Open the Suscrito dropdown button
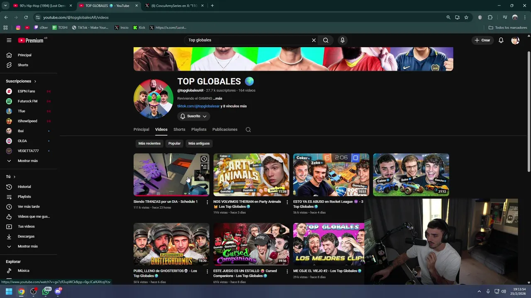 [194, 116]
